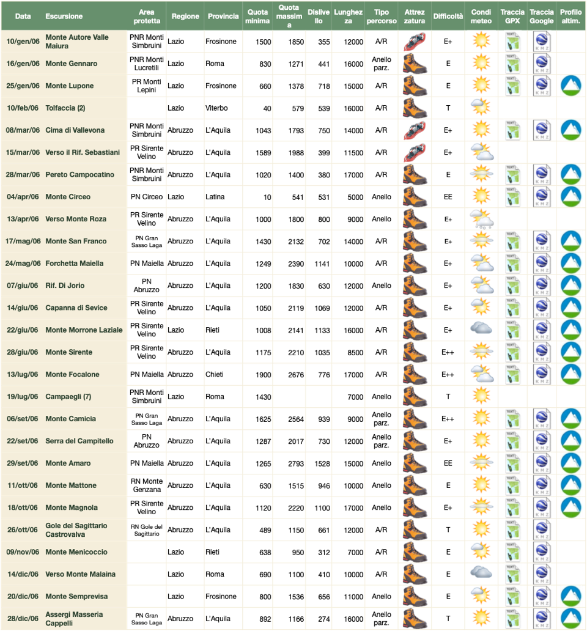Open altitude profile icon for Monte Focalone

point(571,374)
